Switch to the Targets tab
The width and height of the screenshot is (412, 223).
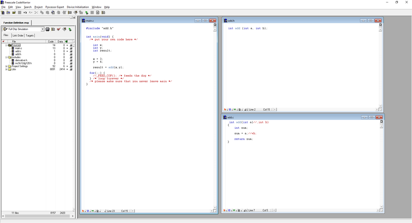pyautogui.click(x=30, y=35)
